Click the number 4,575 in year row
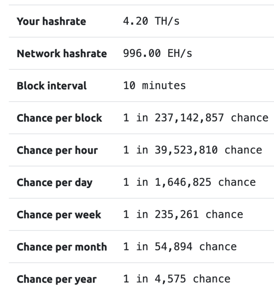The image size is (274, 290). 170,279
